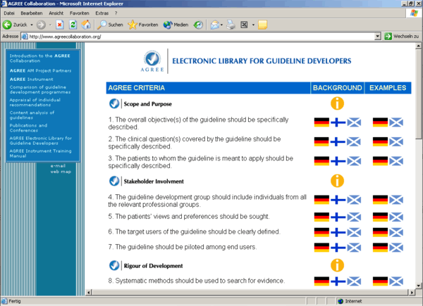Open Scope and Purpose info icon
Viewport: 423px width, 306px height.
click(x=337, y=103)
